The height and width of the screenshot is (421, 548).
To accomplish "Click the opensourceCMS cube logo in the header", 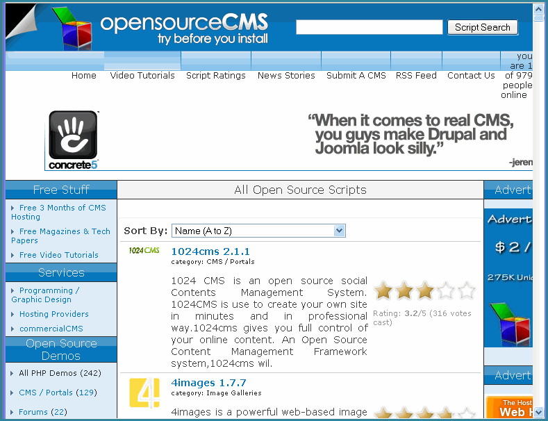I will point(72,28).
